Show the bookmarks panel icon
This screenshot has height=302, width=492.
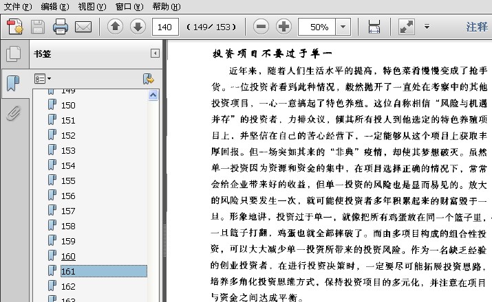(x=13, y=83)
